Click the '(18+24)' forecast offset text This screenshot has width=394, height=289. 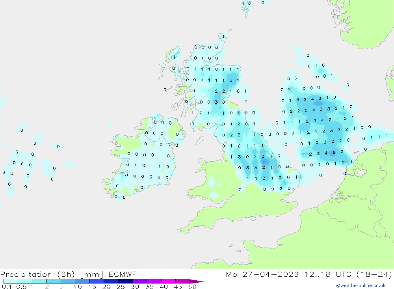point(374,274)
